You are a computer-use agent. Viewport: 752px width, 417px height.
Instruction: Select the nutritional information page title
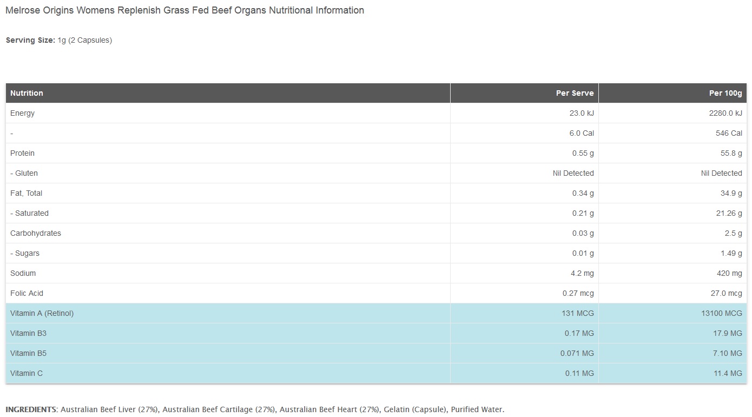click(184, 10)
